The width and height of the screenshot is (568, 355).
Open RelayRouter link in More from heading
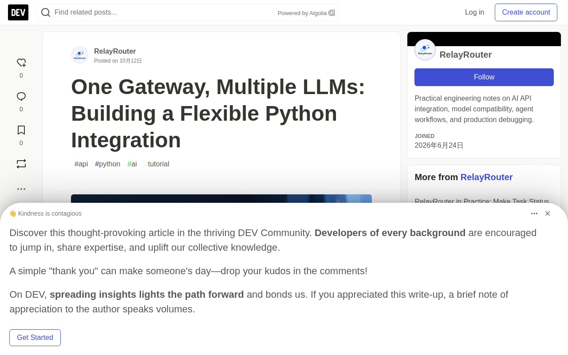(486, 177)
